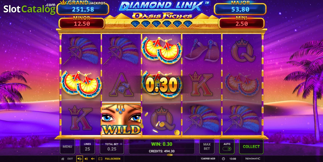The height and width of the screenshot is (162, 323).
Task: Click the Wild symbol on the second reel
Action: pyautogui.click(x=121, y=118)
